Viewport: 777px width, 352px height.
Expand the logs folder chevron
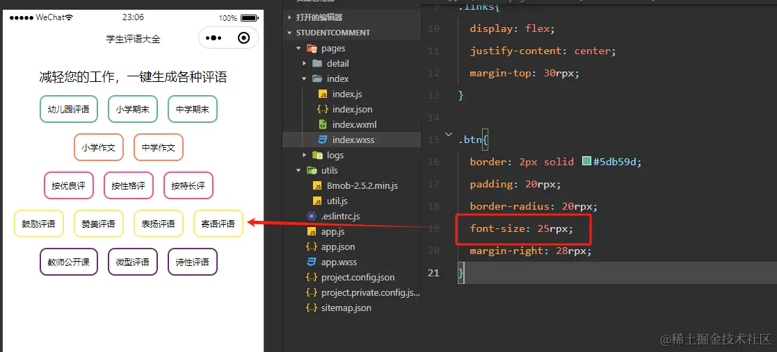point(304,156)
